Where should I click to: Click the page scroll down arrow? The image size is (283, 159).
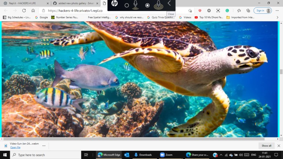(281, 135)
